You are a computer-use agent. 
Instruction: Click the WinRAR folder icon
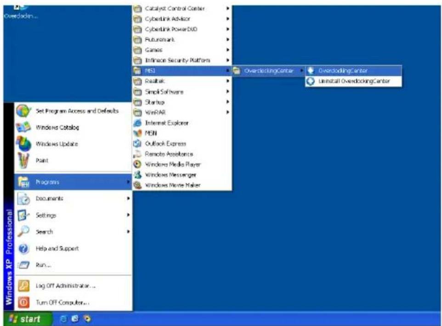(137, 112)
